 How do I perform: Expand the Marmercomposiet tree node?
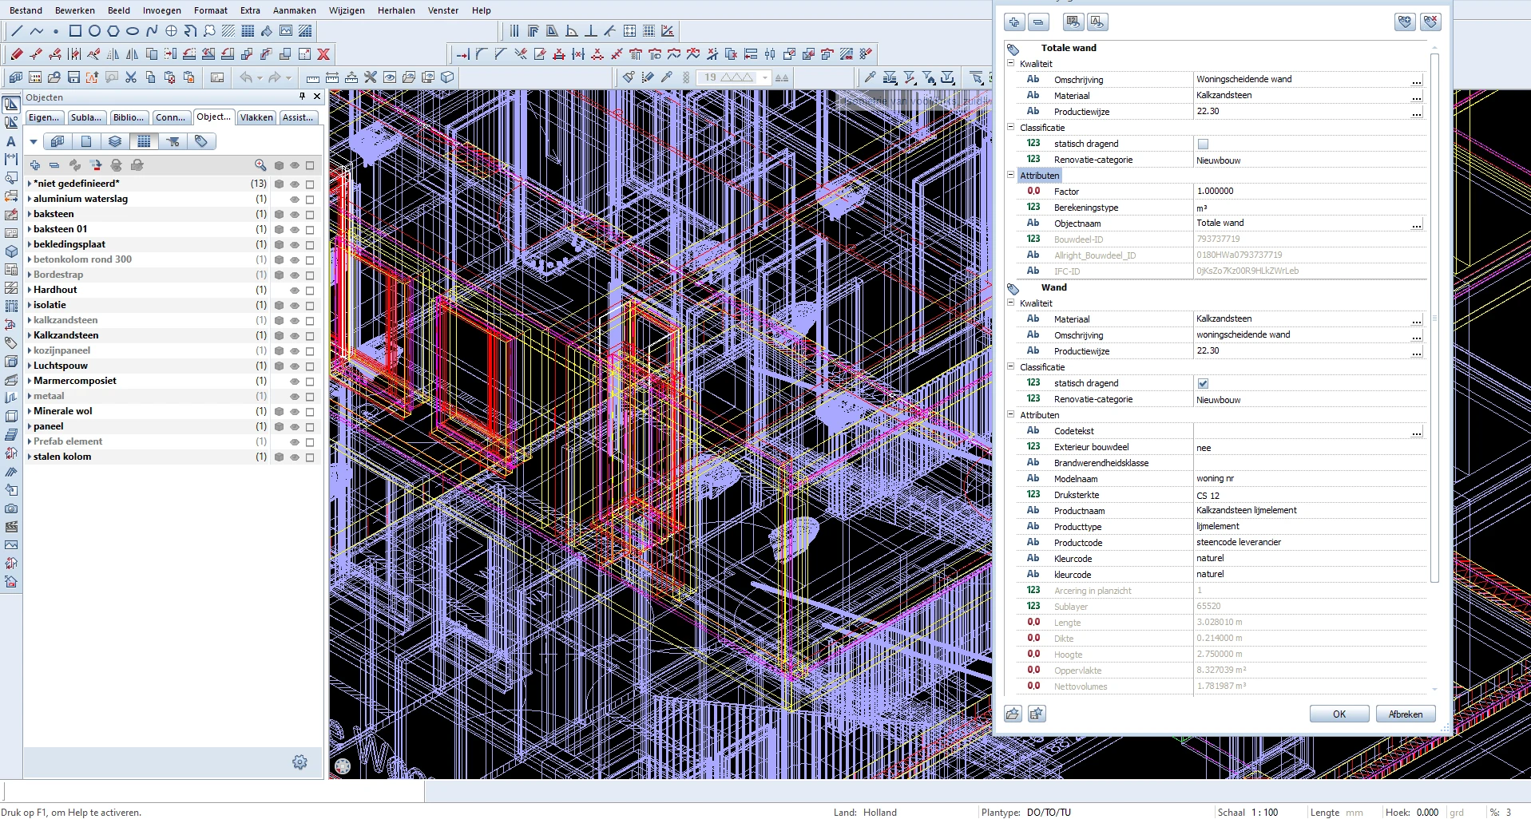tap(30, 381)
